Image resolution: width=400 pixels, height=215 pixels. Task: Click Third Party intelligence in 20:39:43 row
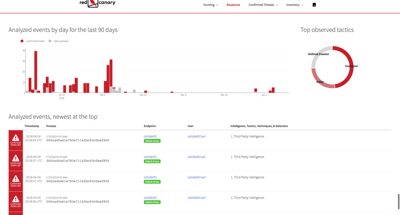click(249, 136)
